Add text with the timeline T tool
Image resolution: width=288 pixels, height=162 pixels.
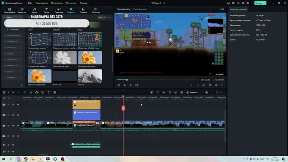click(49, 92)
